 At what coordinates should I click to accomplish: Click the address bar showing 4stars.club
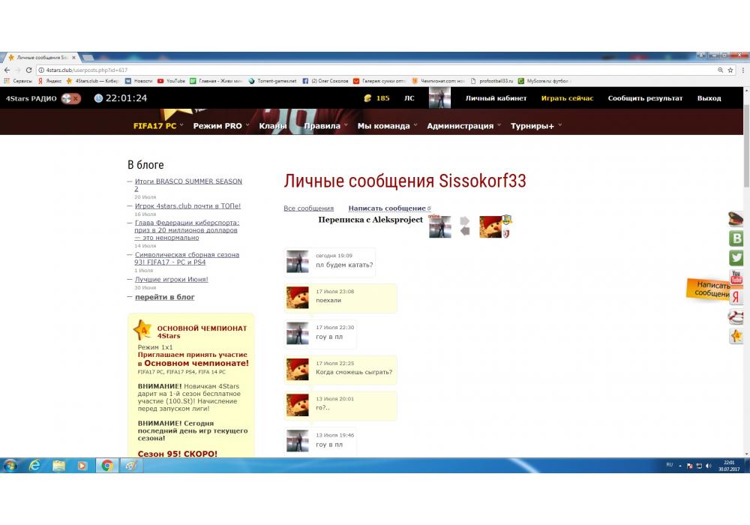tap(378, 70)
